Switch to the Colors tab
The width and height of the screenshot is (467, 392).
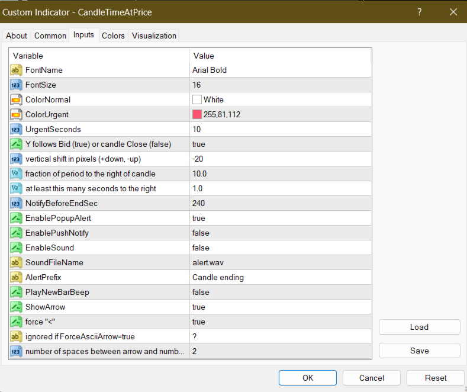click(113, 36)
